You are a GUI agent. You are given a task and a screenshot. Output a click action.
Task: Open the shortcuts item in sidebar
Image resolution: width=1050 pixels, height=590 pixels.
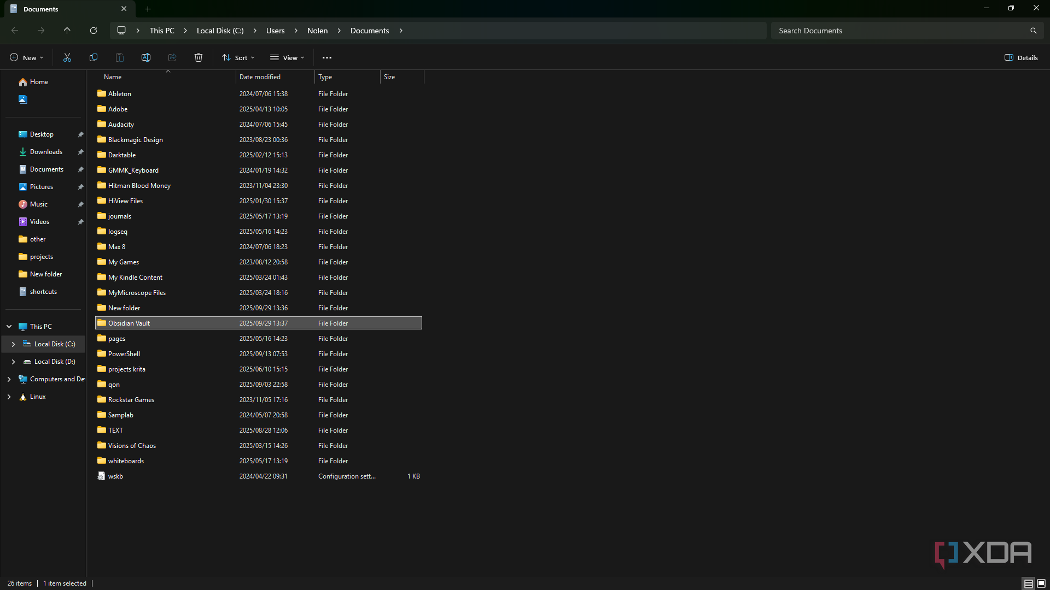coord(38,292)
